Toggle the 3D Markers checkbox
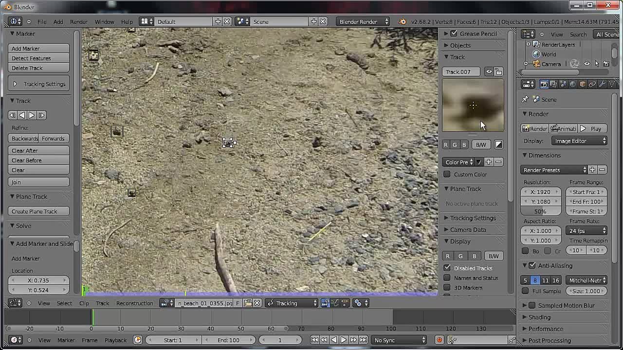623x350 pixels. 447,287
